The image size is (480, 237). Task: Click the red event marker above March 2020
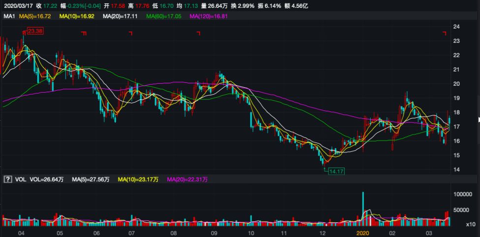[444, 33]
